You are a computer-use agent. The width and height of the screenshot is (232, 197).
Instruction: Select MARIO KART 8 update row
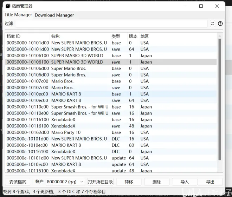tap(111, 164)
